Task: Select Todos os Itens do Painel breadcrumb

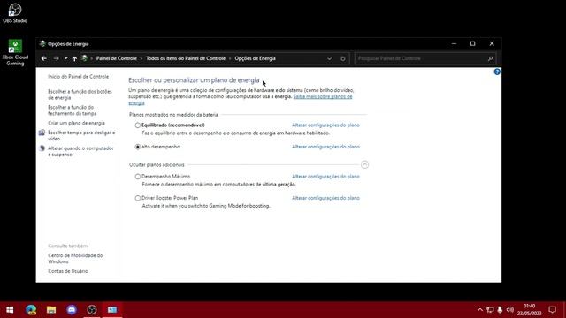Action: click(186, 58)
